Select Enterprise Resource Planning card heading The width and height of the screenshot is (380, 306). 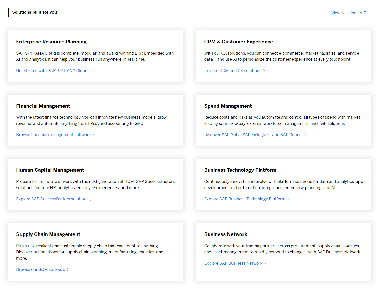click(x=51, y=42)
